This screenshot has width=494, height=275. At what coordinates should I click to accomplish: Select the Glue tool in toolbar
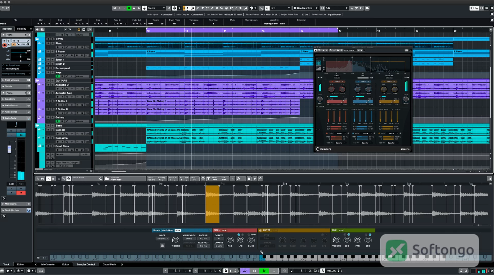[212, 8]
